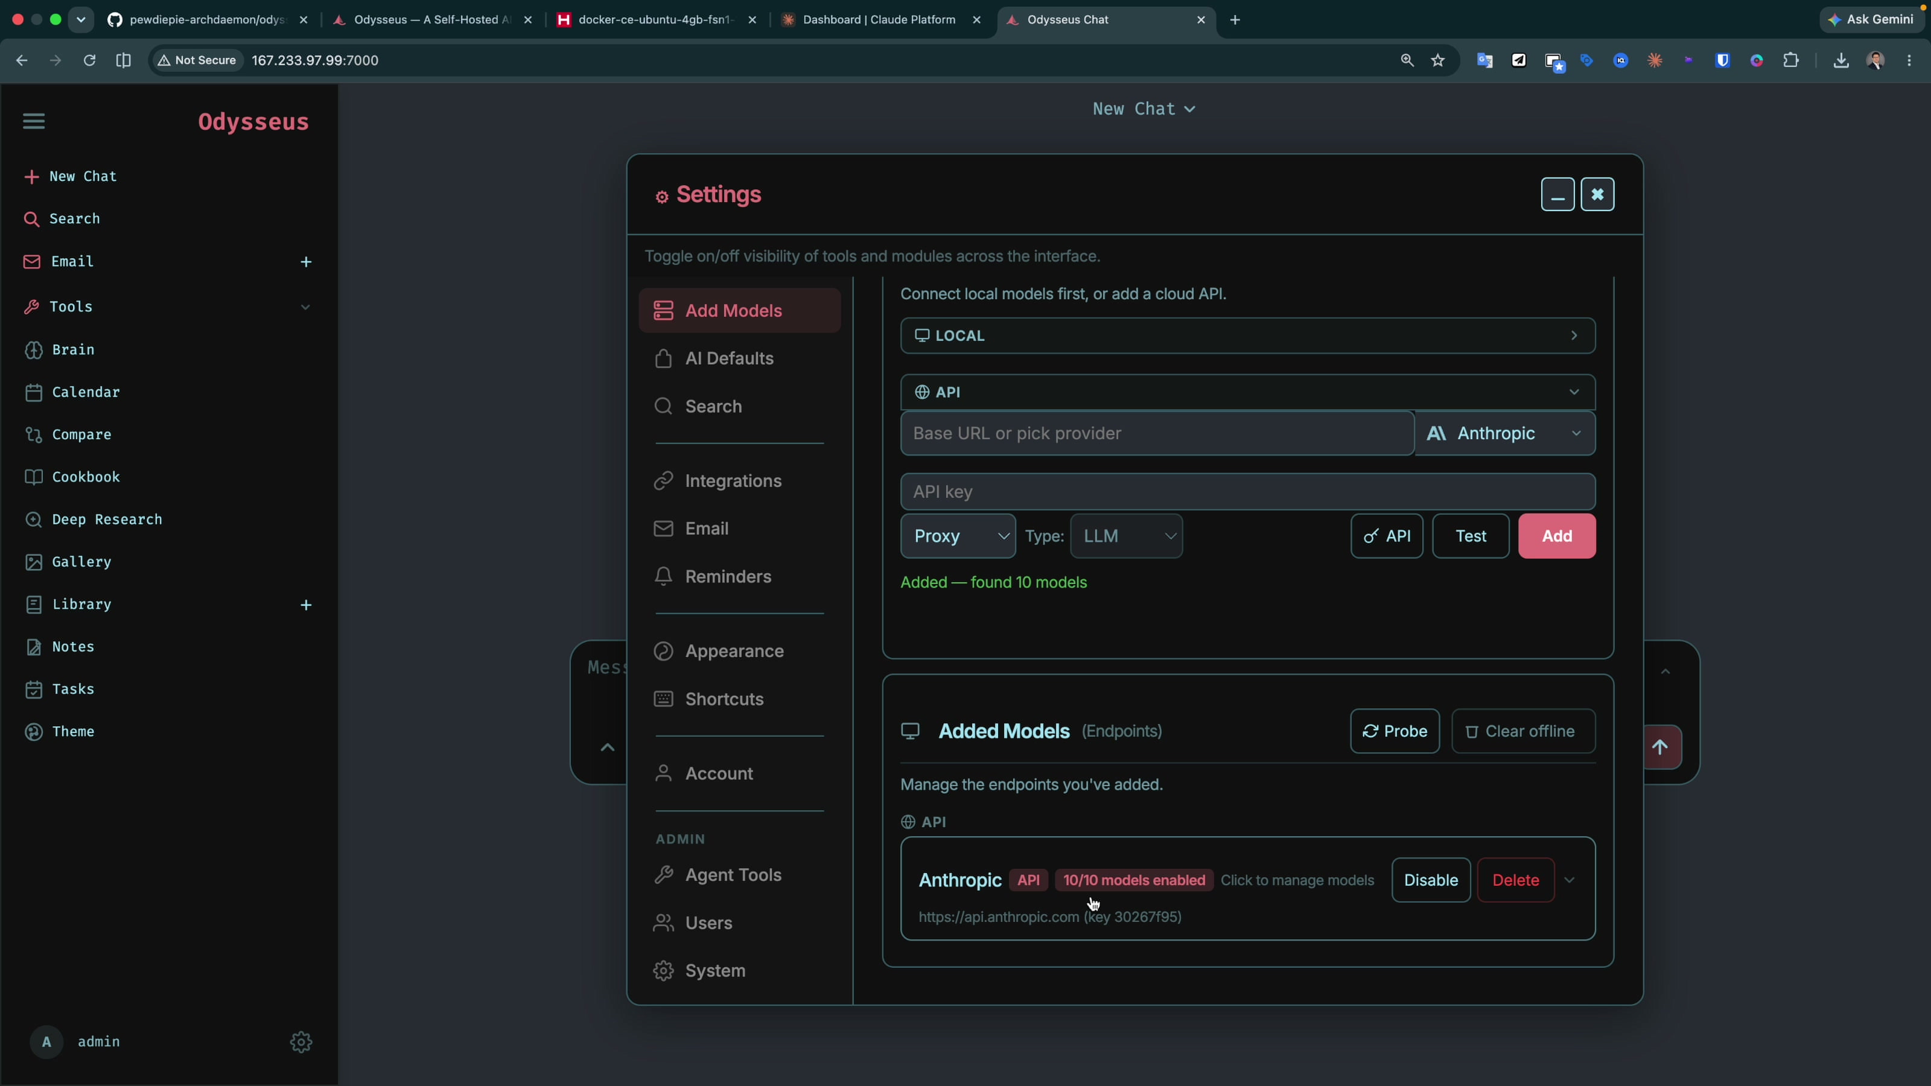
Task: Click the plus icon next to Library
Action: click(x=306, y=605)
